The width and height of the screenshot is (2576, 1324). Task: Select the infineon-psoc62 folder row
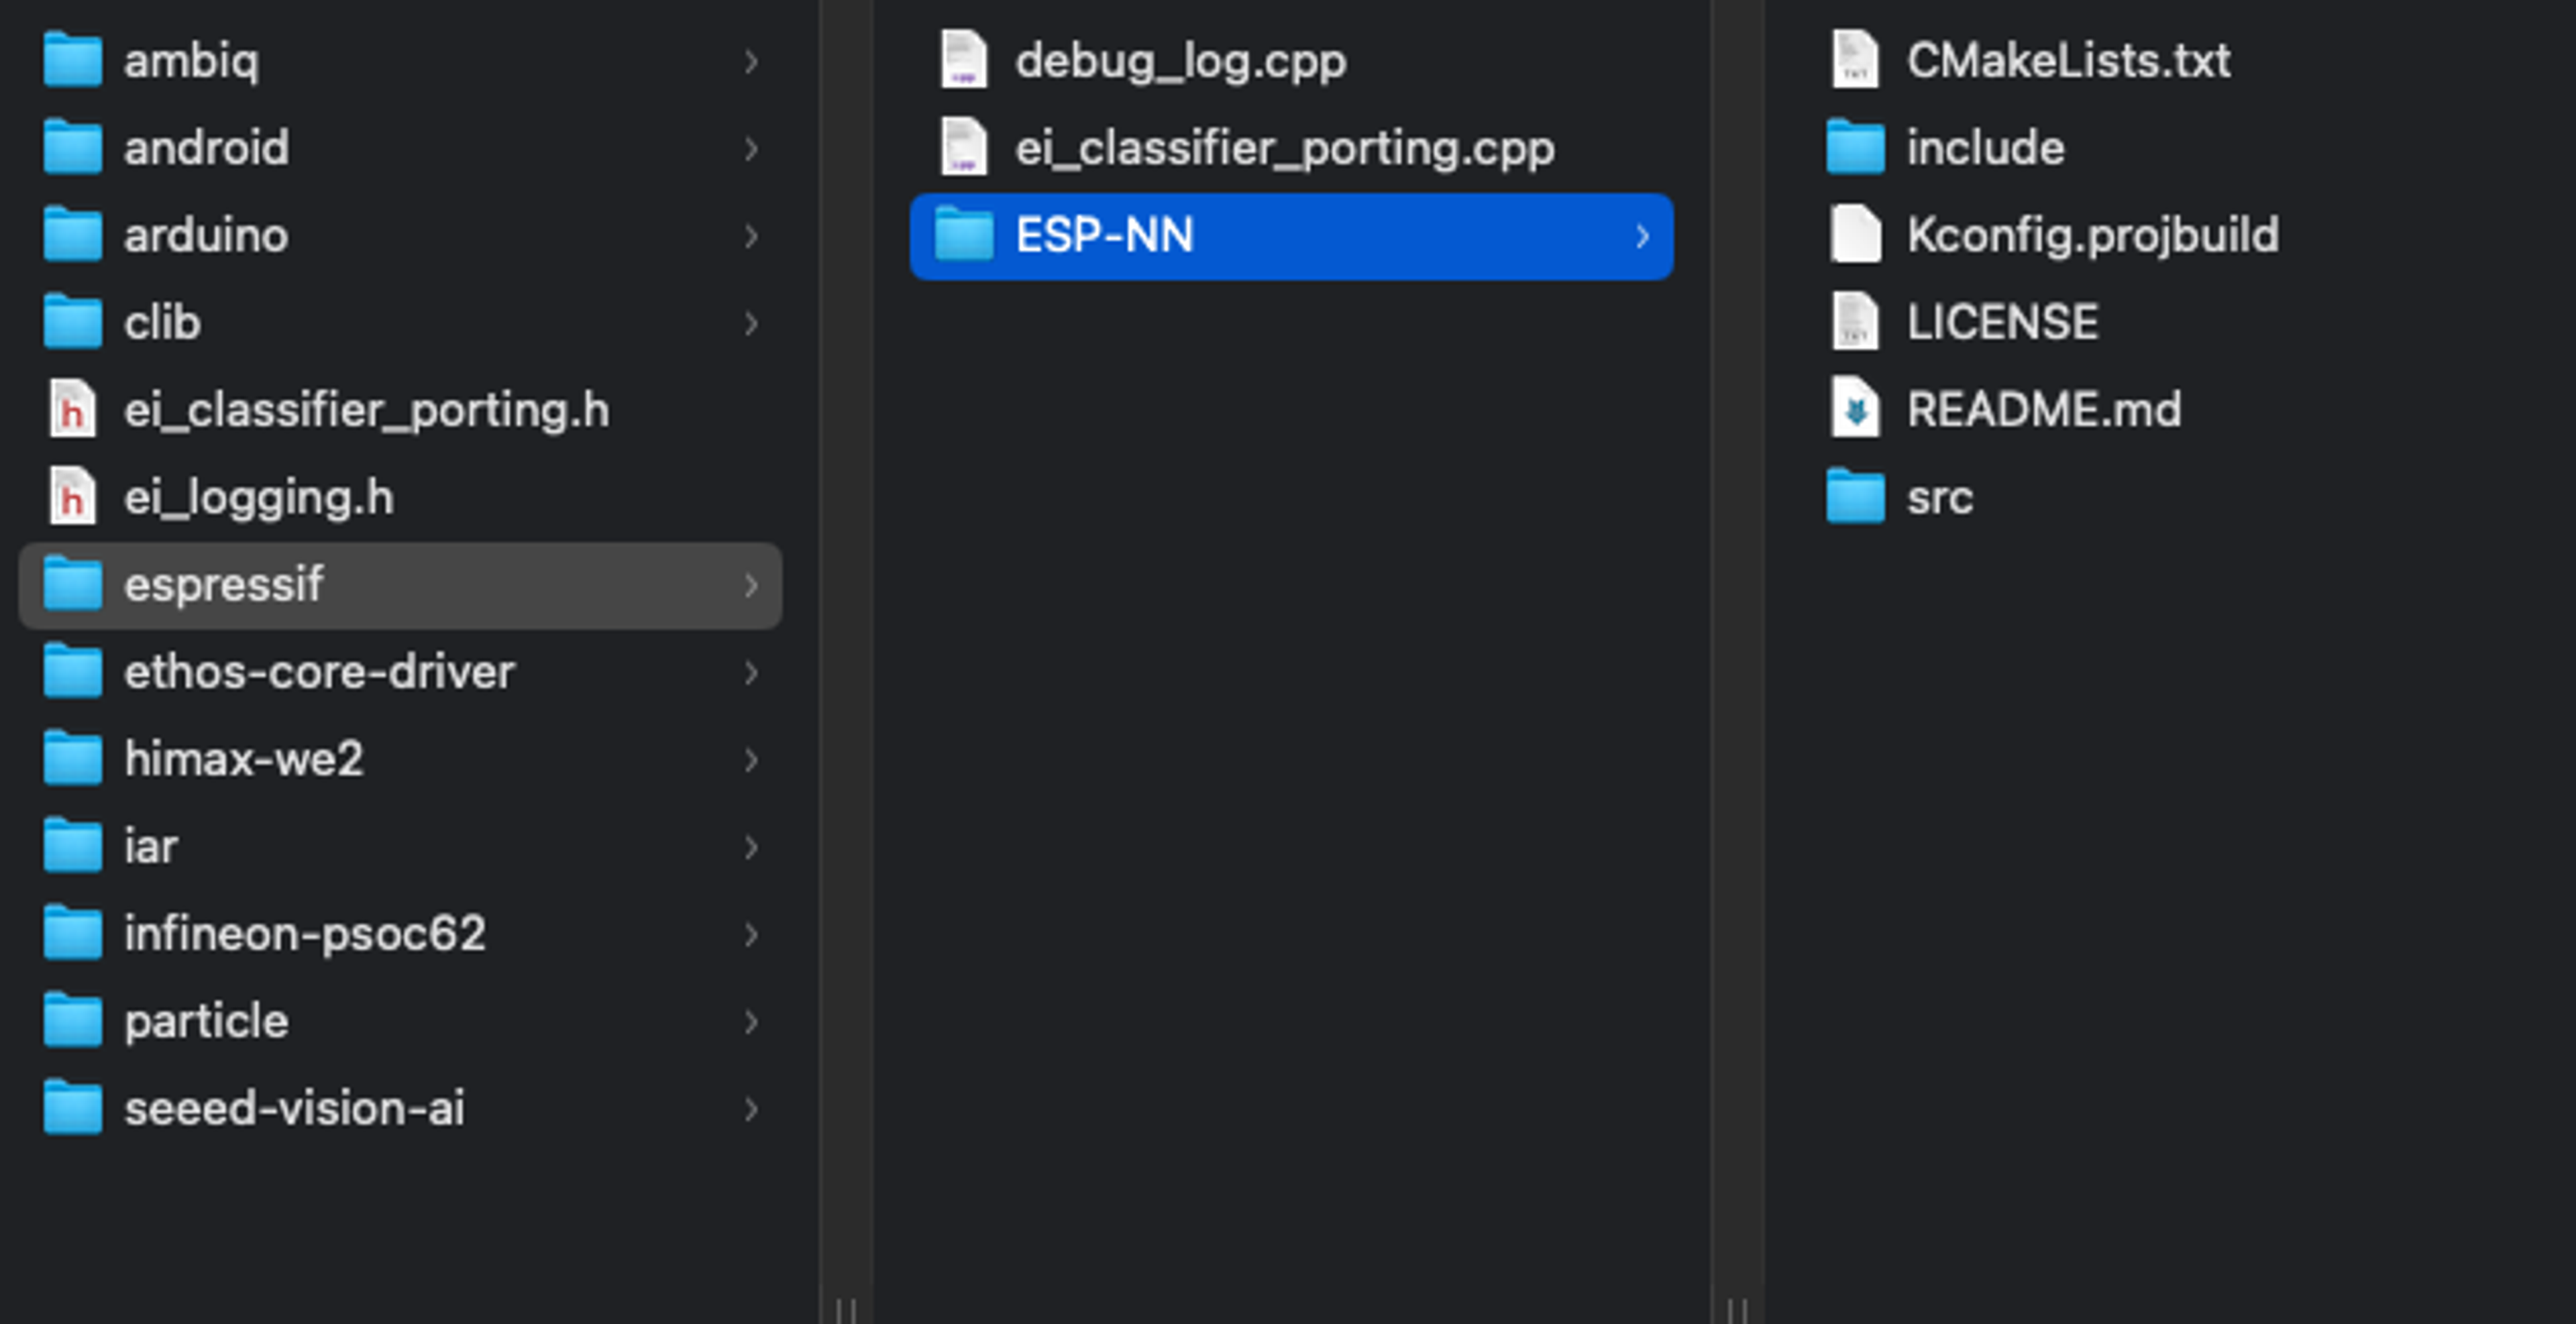coord(304,934)
